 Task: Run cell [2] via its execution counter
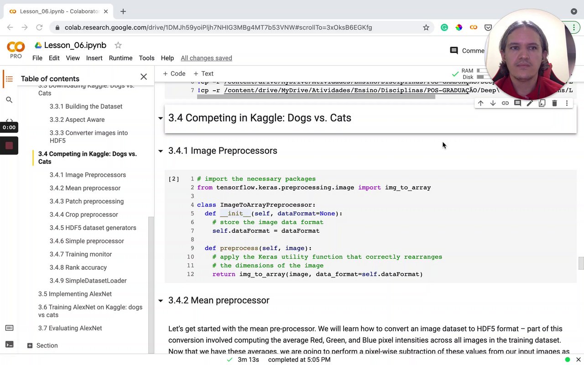[x=174, y=179]
